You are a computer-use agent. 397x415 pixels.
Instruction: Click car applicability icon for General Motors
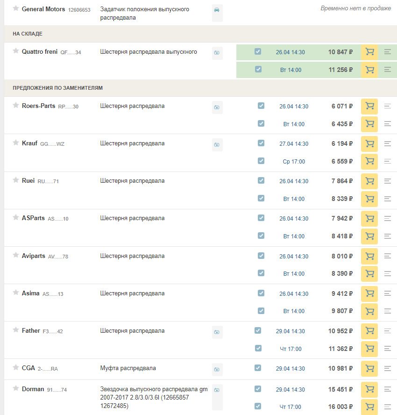217,10
